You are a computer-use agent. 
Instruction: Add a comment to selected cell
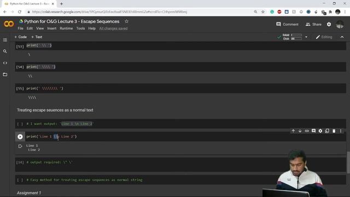313,131
